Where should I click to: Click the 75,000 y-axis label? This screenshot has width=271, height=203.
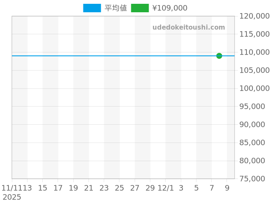pyautogui.click(x=256, y=179)
